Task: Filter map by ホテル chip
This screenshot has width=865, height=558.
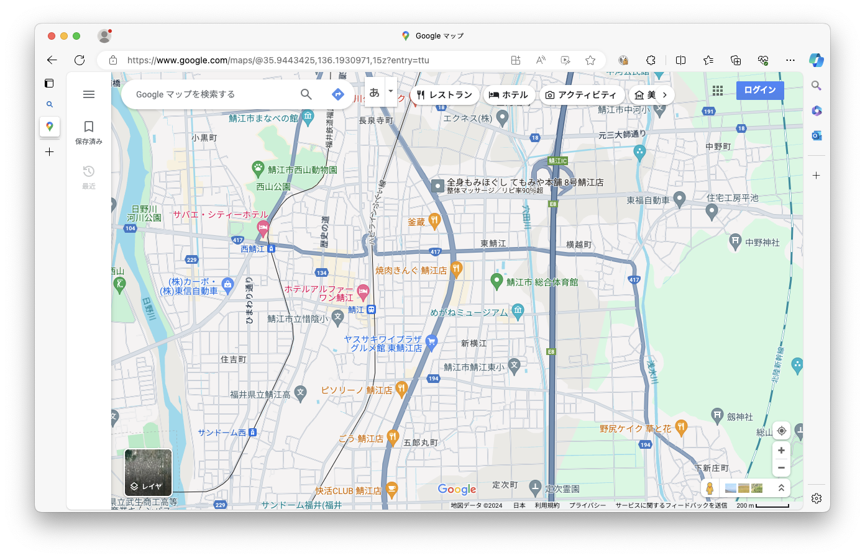Action: coord(508,95)
